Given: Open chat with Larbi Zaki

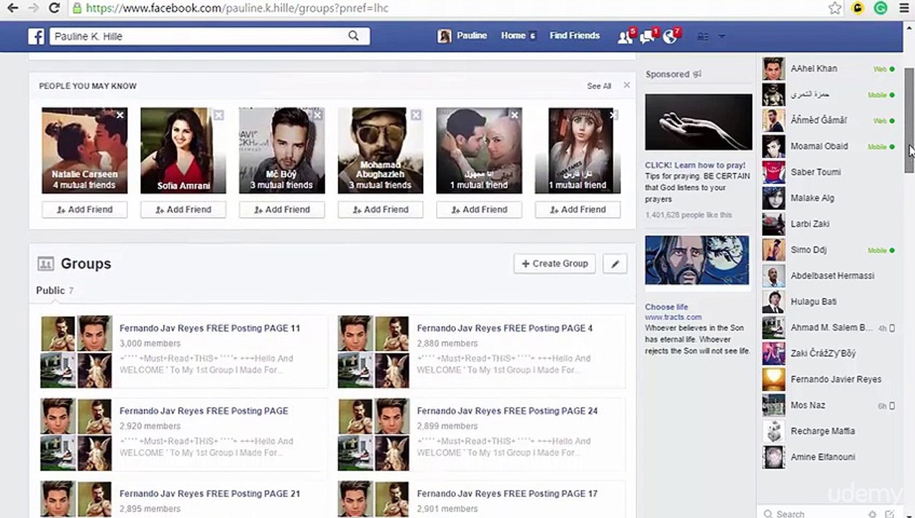Looking at the screenshot, I should [828, 224].
